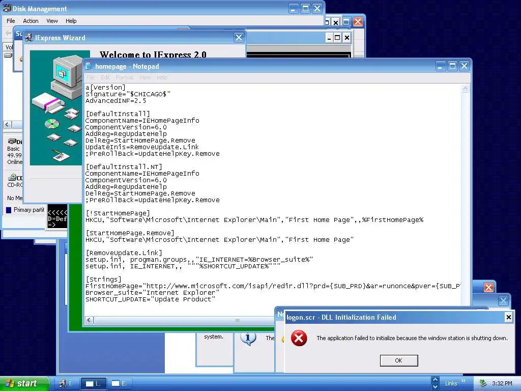Open the Start menu
The width and height of the screenshot is (521, 391).
point(24,383)
